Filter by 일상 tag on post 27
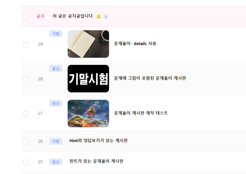Screen dimensions: 246x174 pyautogui.click(x=56, y=103)
